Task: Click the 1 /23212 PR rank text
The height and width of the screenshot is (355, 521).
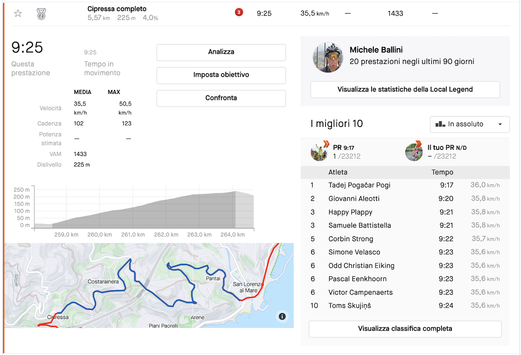Action: click(x=347, y=156)
